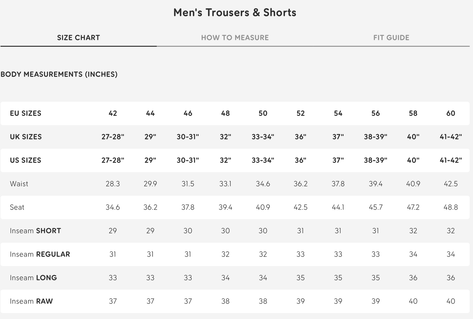Open the HOW TO MEASURE tab
Image resolution: width=473 pixels, height=319 pixels.
click(235, 38)
